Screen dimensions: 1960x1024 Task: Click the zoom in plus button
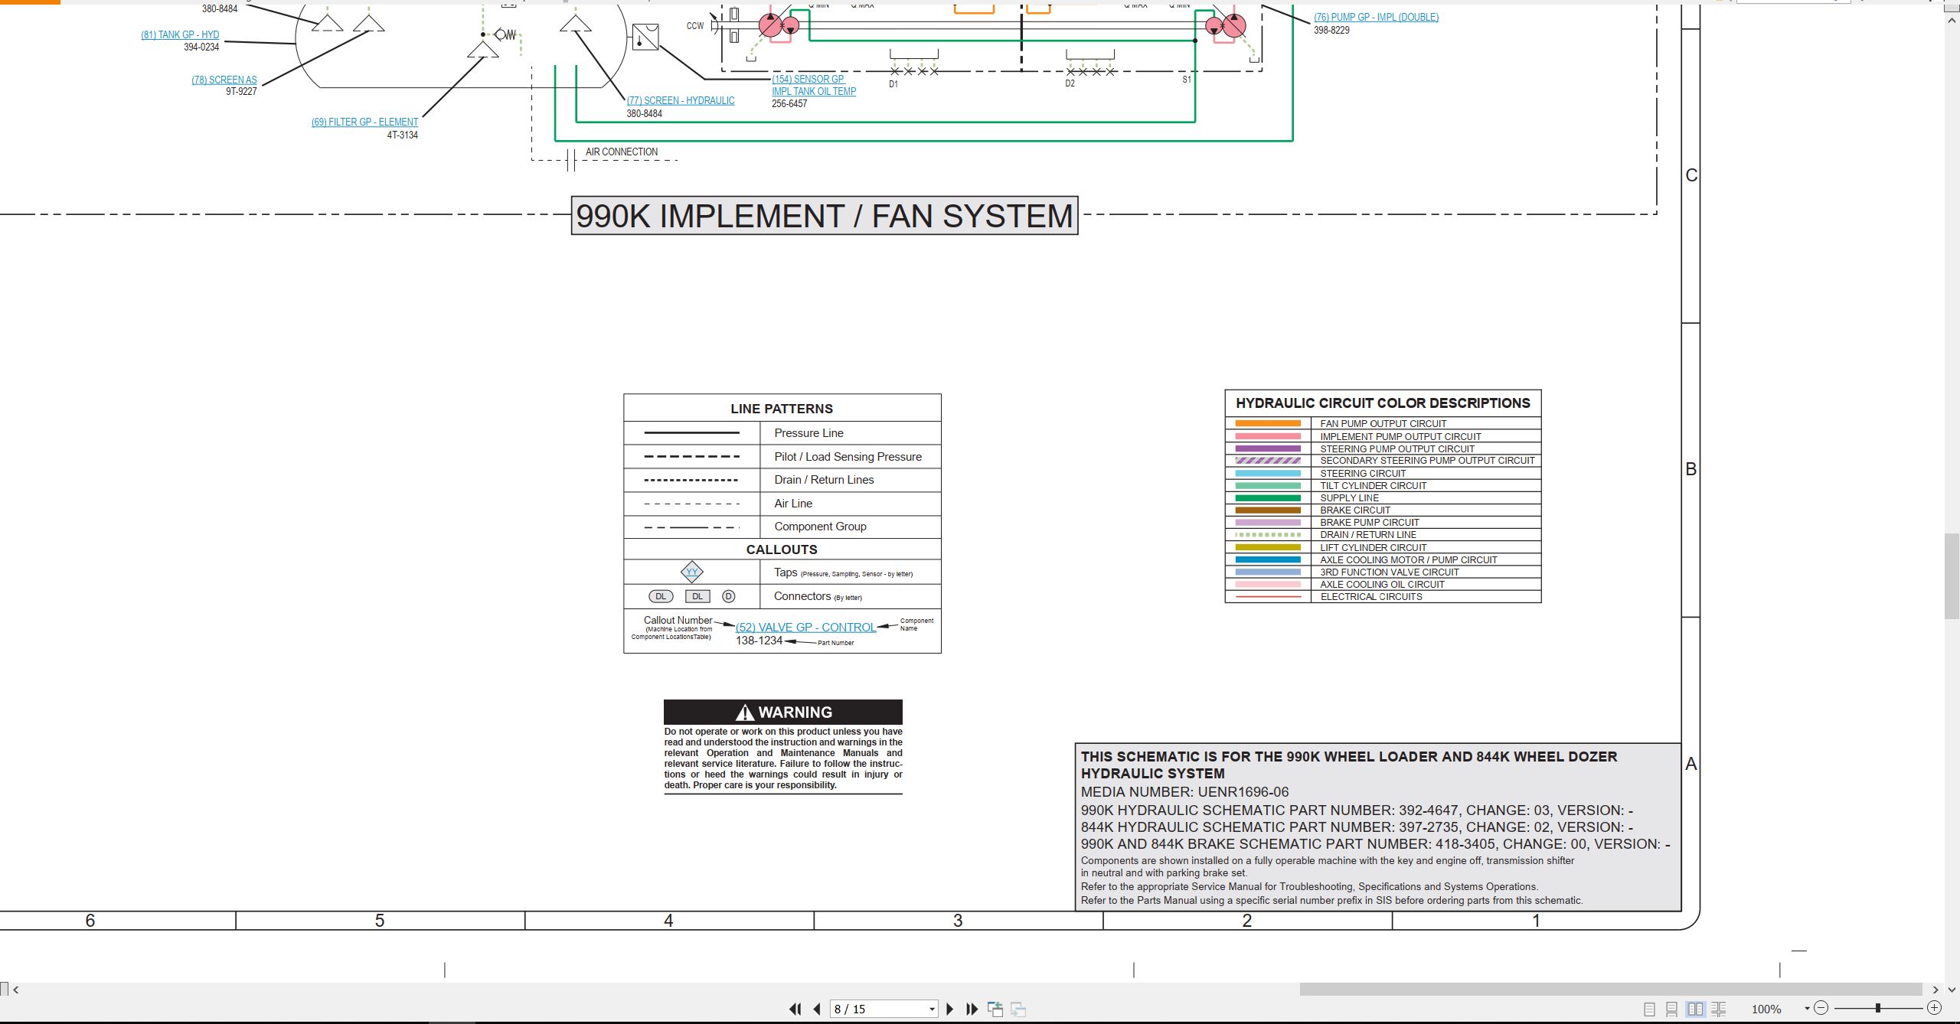point(1934,1008)
